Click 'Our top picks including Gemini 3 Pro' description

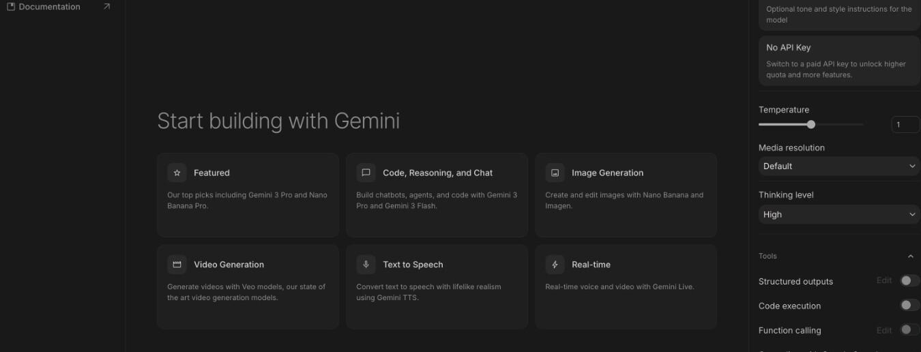pos(247,200)
